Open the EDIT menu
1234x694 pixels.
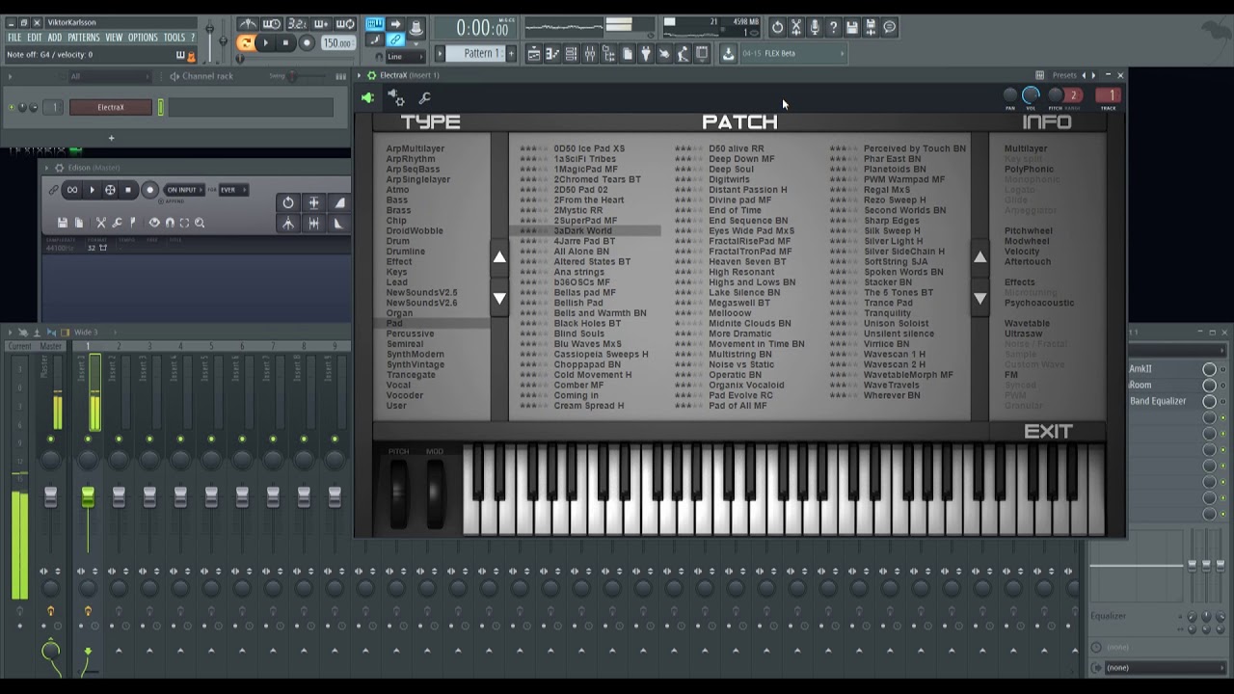(35, 38)
